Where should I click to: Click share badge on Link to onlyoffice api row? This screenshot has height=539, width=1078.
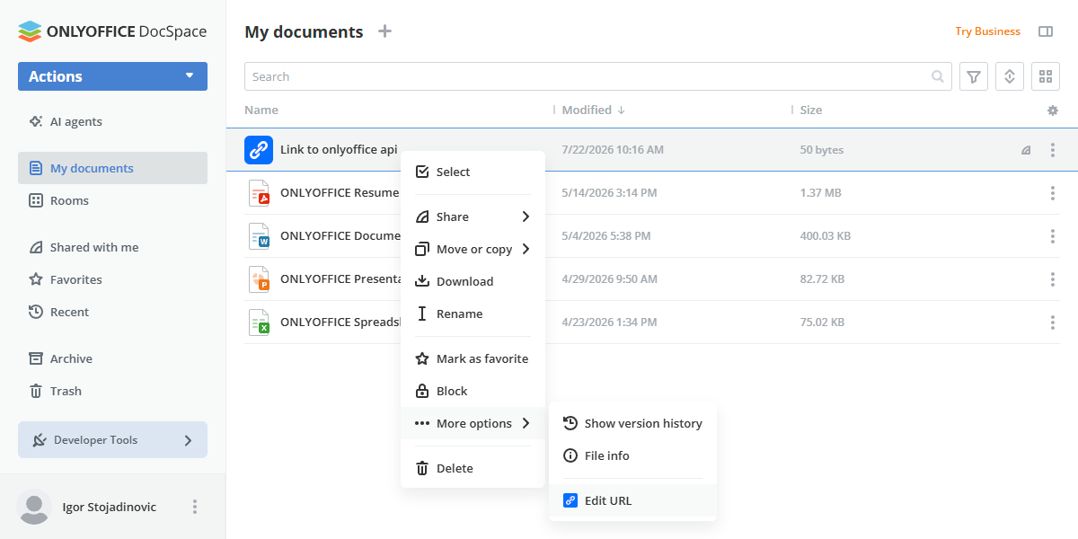tap(1026, 151)
